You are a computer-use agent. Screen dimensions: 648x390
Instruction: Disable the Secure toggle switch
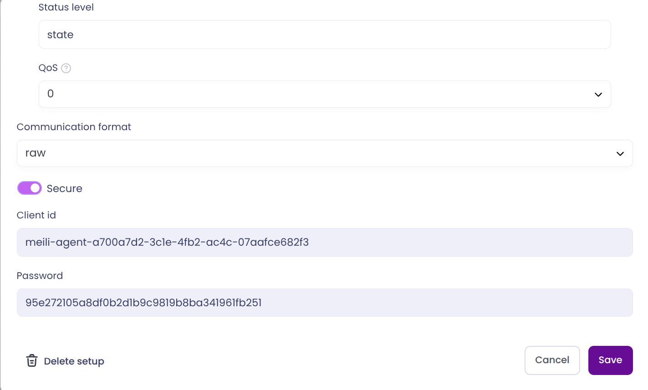(x=30, y=188)
